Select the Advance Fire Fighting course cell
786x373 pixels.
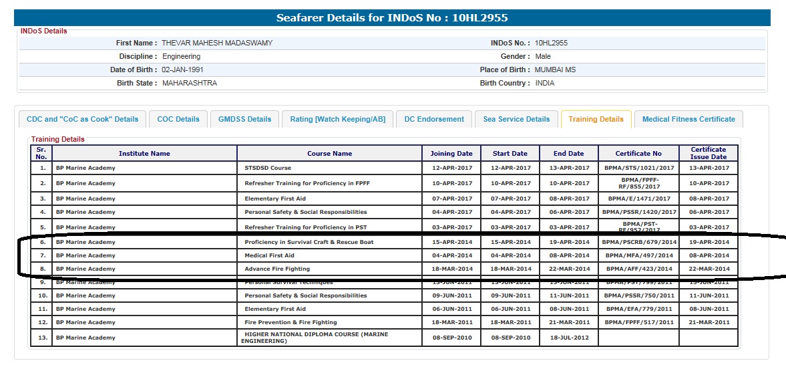pyautogui.click(x=277, y=269)
